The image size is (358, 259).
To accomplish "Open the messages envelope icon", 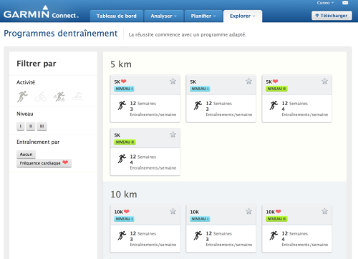I will (345, 3).
